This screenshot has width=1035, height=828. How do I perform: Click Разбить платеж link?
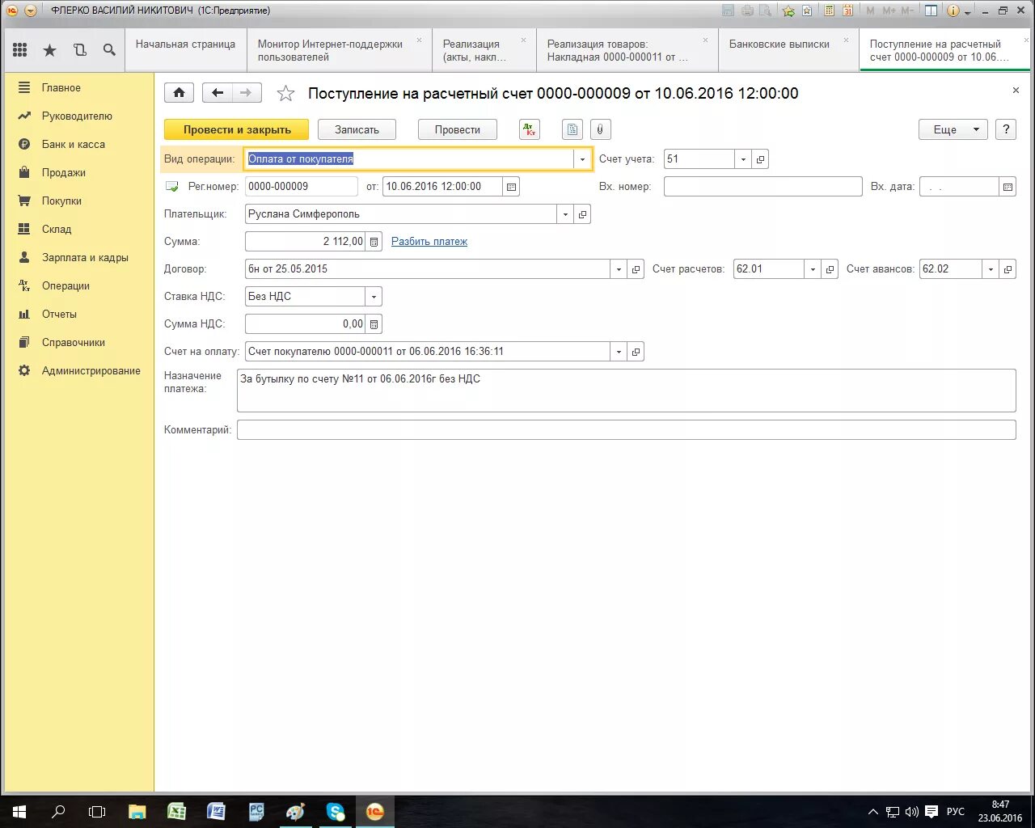pos(429,242)
